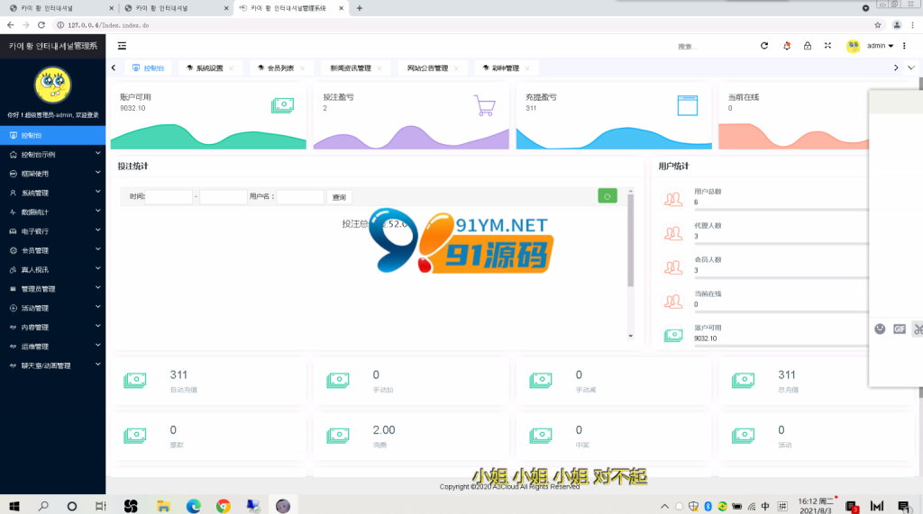The image size is (923, 514).
Task: Expand 数据统计 sidebar menu
Action: pyautogui.click(x=53, y=212)
